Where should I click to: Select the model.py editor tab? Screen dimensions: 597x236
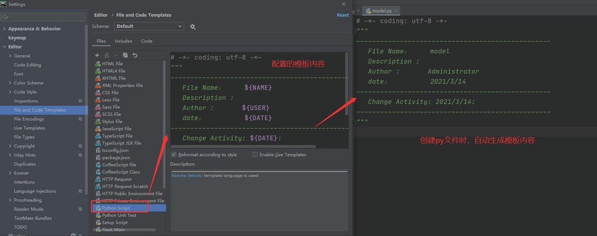click(381, 11)
